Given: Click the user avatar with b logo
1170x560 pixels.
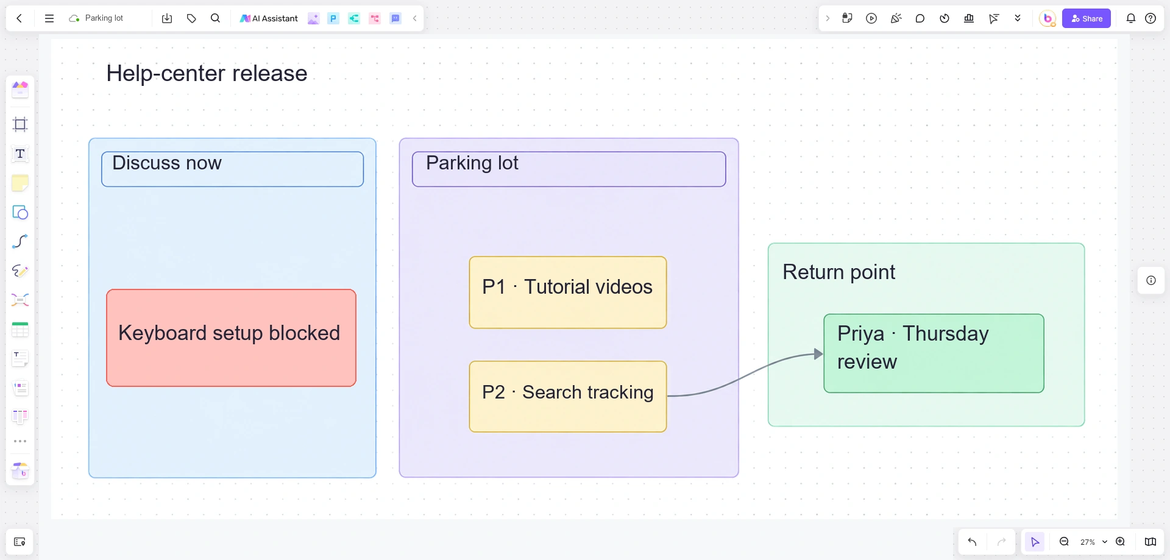Looking at the screenshot, I should 1048,18.
